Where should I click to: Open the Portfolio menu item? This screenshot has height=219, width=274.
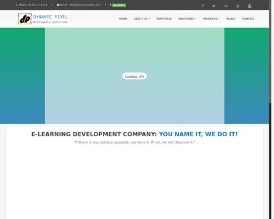164,19
